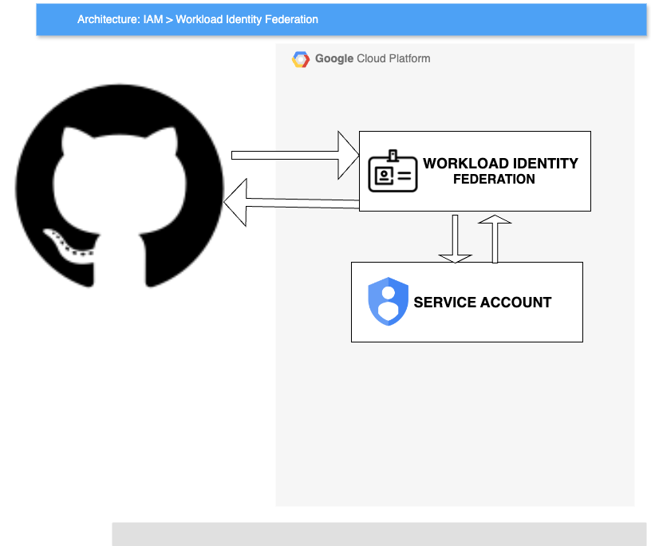Select the Google wordmark near the cloud logo

(x=333, y=58)
